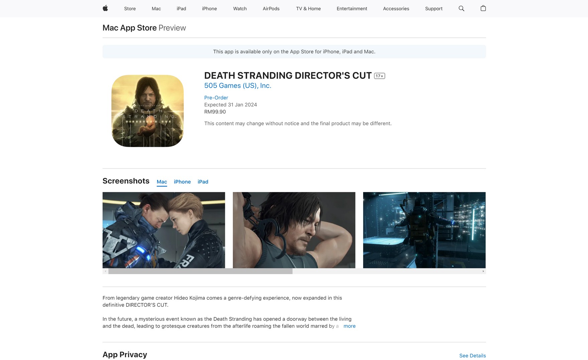Viewport: 588px width, 360px height.
Task: Click the Expected 31 Jan 2024 text
Action: point(231,105)
